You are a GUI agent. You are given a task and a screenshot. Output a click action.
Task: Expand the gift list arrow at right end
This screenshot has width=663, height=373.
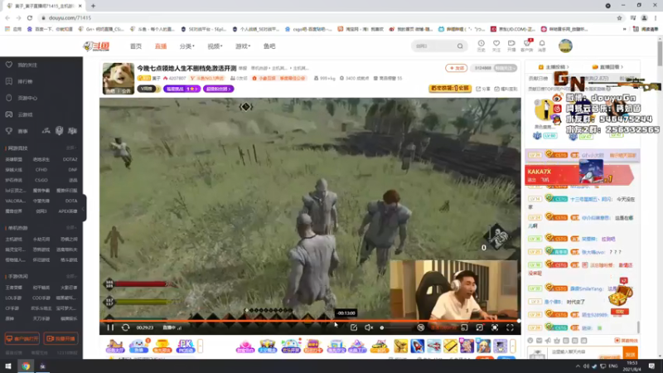pyautogui.click(x=513, y=346)
